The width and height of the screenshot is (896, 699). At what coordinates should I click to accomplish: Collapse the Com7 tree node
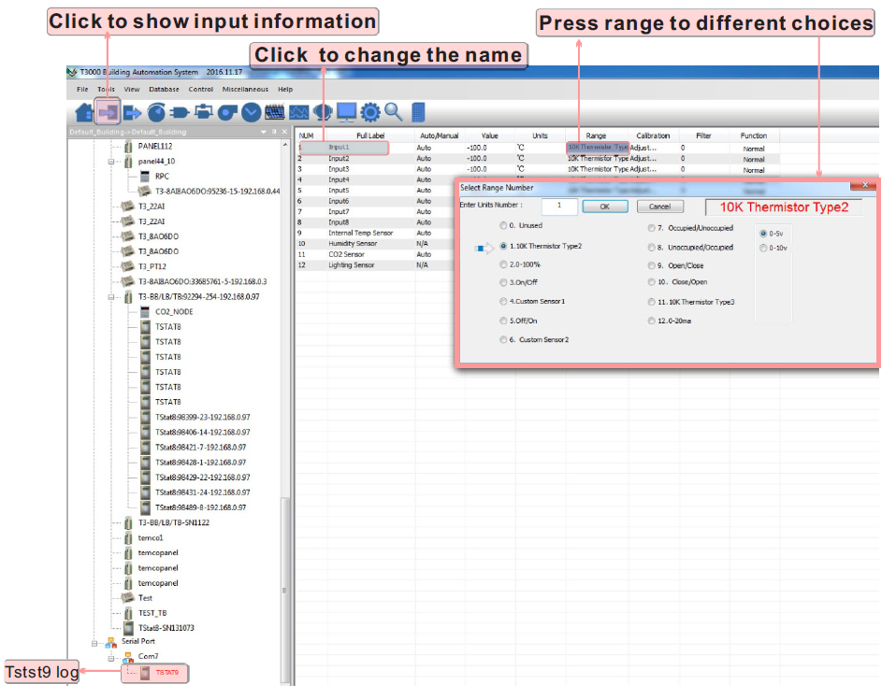(x=111, y=659)
